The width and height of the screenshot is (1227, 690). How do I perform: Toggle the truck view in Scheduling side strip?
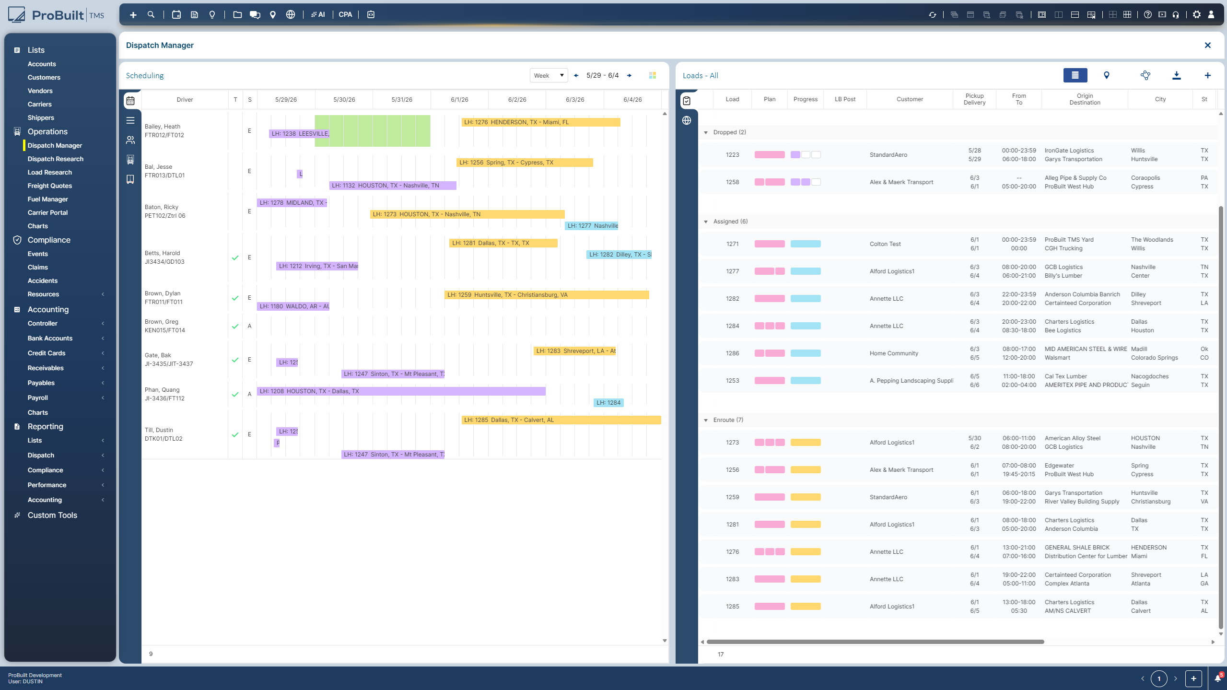[130, 160]
